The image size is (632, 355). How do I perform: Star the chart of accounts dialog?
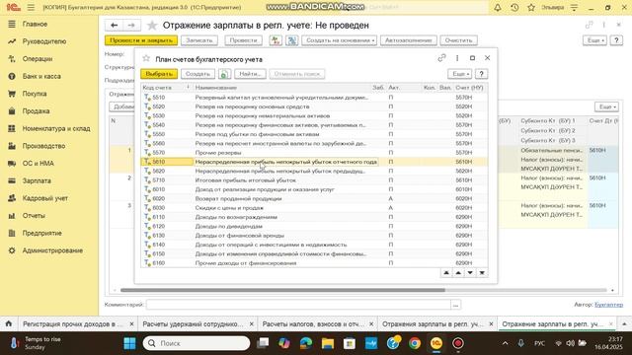(x=146, y=58)
